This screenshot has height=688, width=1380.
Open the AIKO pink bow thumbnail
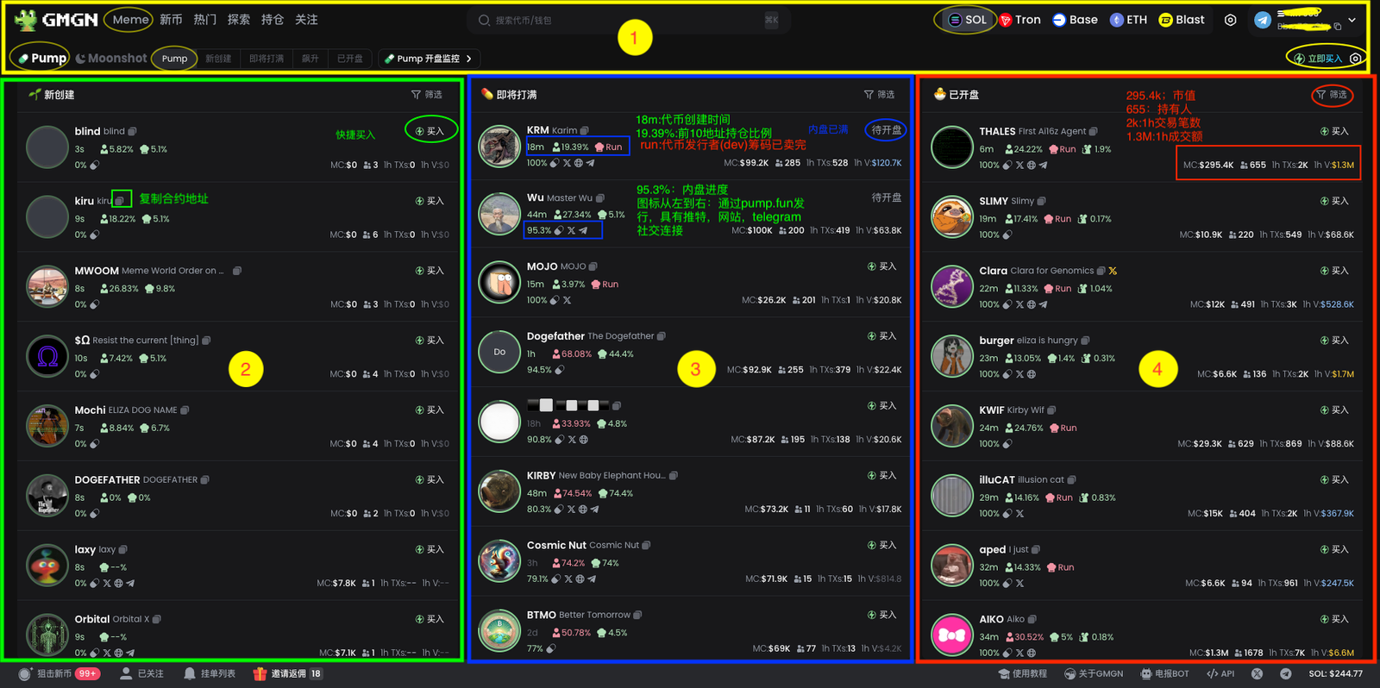coord(952,635)
